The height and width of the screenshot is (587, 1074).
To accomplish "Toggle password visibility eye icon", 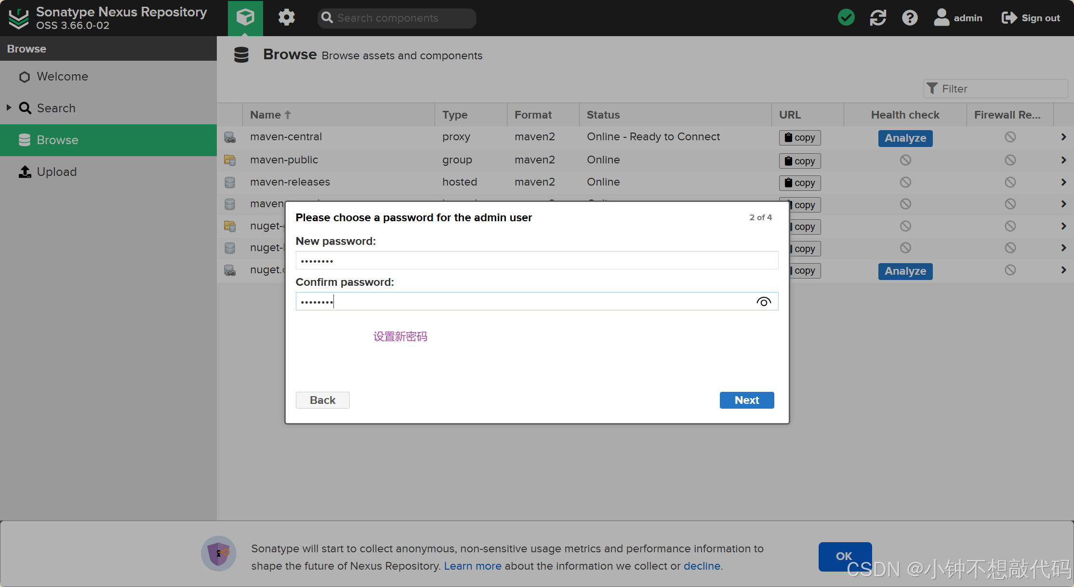I will coord(764,302).
